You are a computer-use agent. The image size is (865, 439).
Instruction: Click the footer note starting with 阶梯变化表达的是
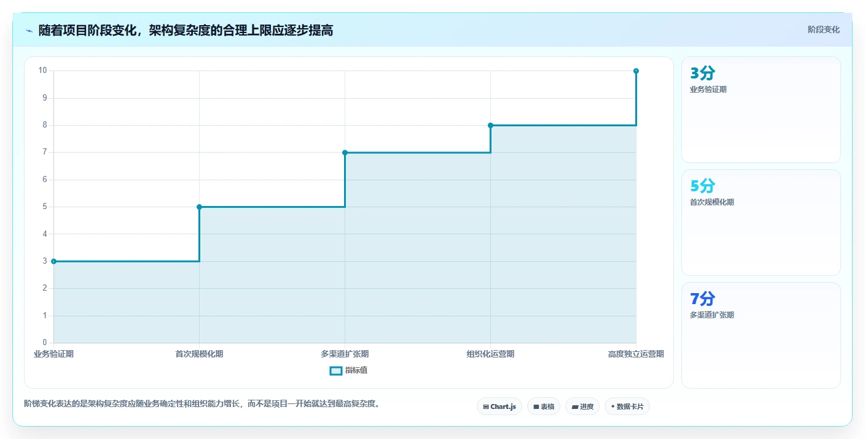[x=202, y=403]
